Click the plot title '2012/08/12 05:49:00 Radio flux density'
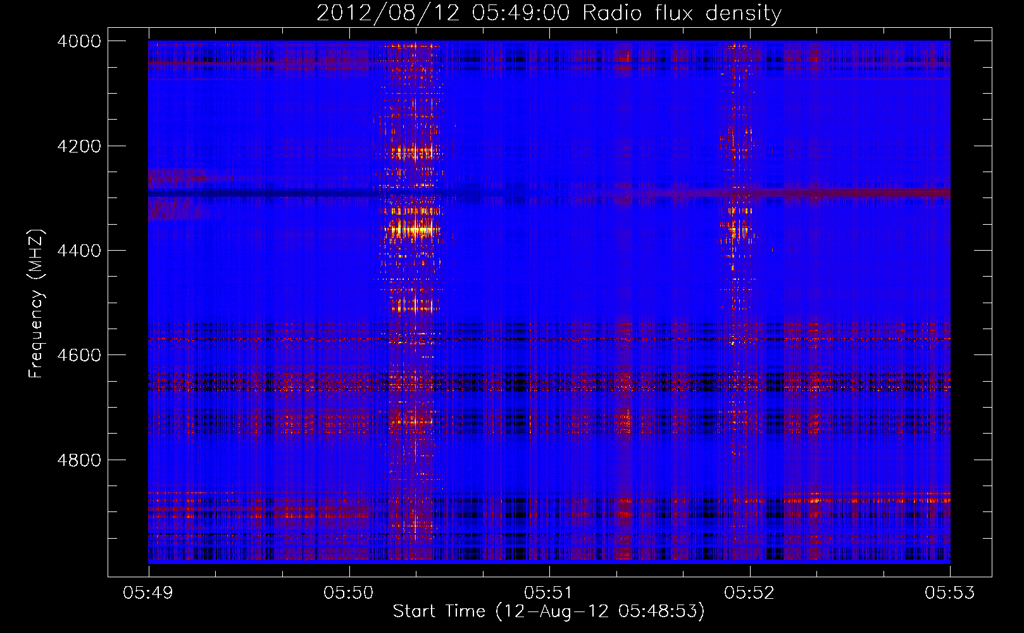This screenshot has height=633, width=1024. (549, 13)
